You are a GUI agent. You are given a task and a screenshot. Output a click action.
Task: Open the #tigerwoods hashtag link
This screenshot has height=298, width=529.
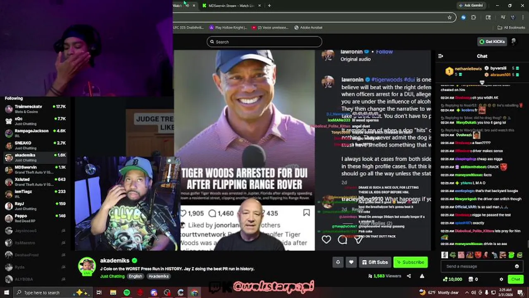(386, 79)
